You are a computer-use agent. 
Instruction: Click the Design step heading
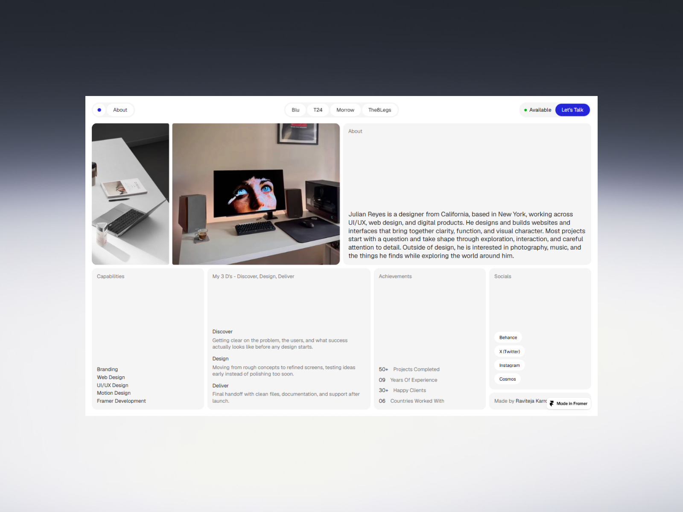pos(220,358)
